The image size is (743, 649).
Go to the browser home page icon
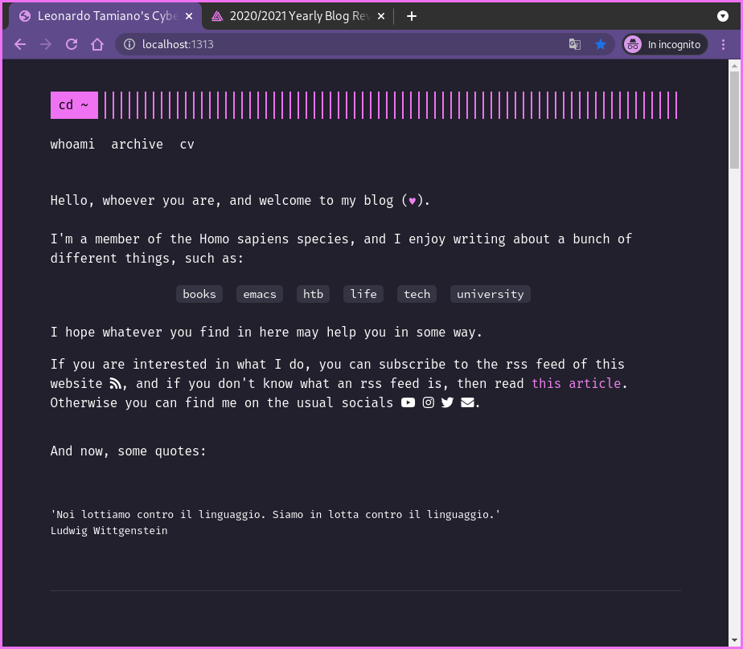click(x=97, y=44)
